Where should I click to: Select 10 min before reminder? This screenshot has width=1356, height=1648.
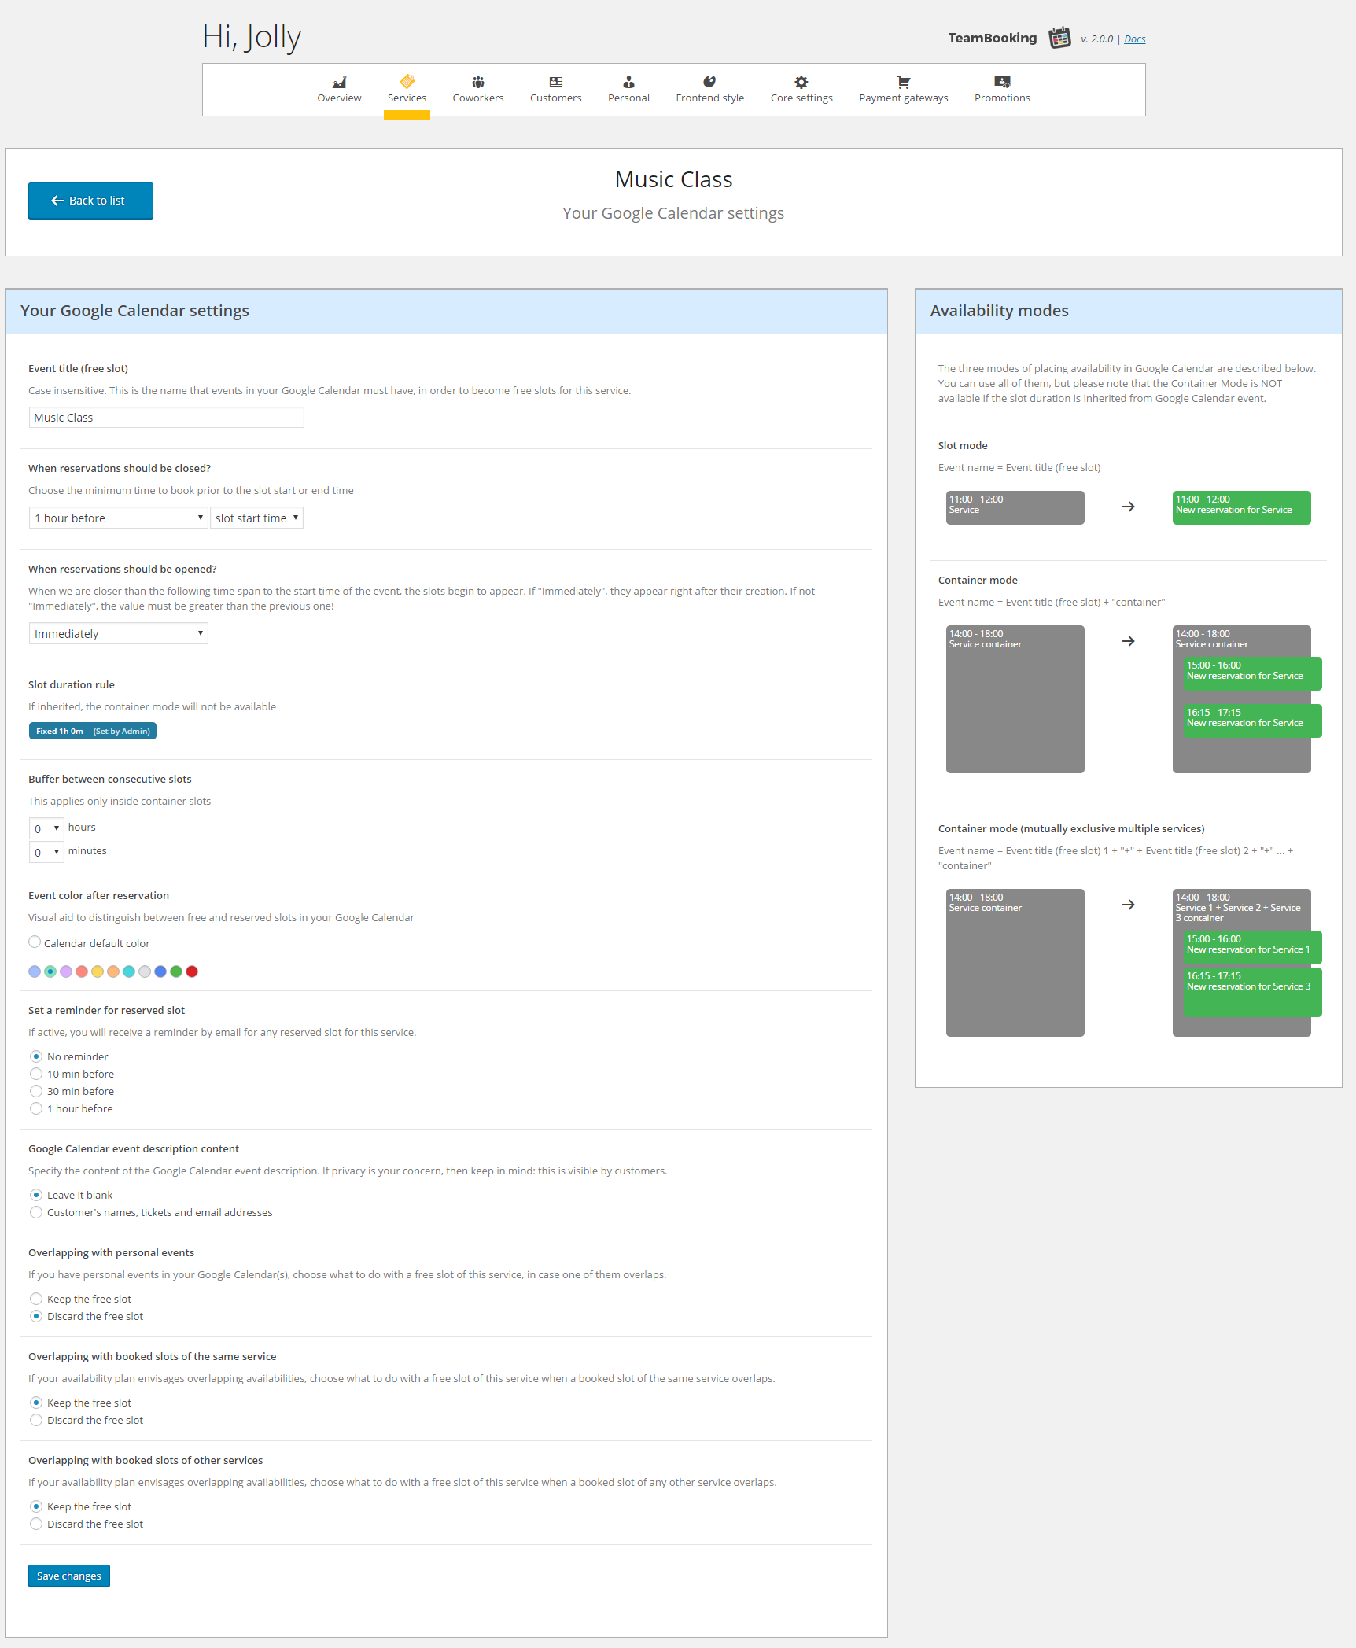click(36, 1074)
